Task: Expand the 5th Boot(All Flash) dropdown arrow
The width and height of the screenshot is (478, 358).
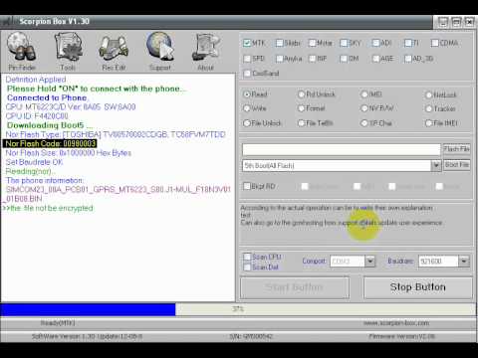Action: pos(436,165)
